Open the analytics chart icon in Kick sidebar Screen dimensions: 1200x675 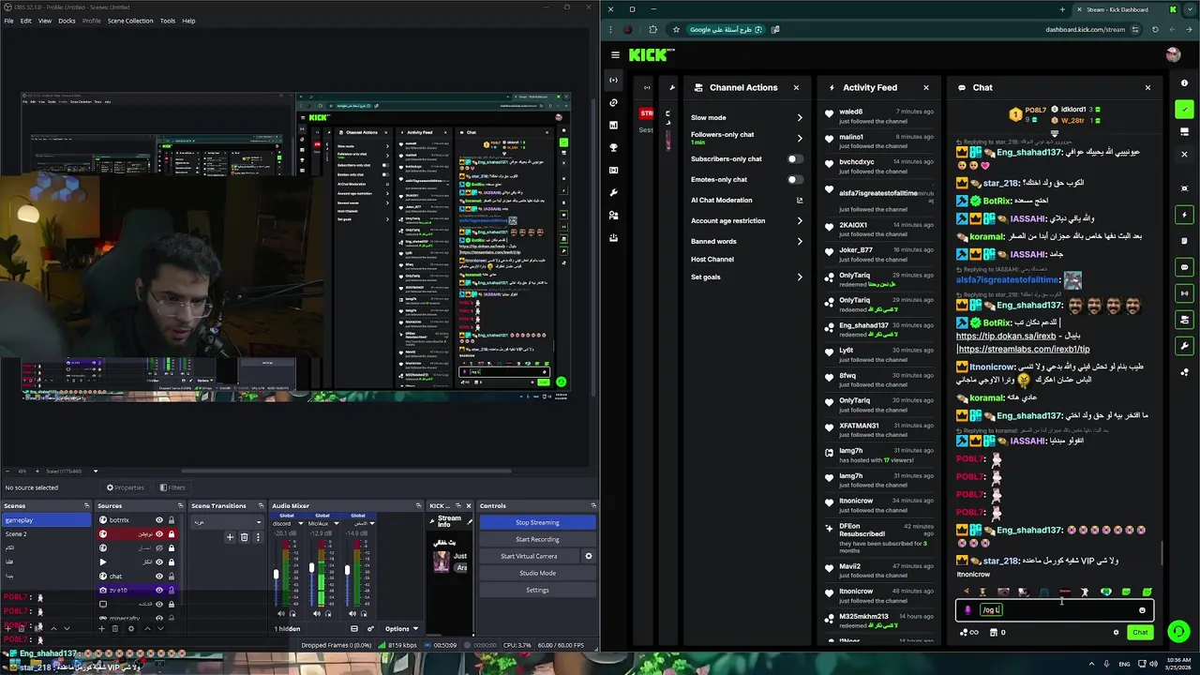pos(613,125)
